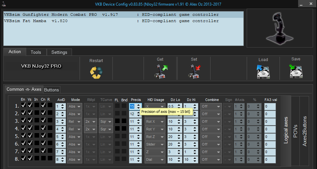Minimize the VKB Device Config window
Viewport: 317px width, 169px height.
click(x=301, y=4)
